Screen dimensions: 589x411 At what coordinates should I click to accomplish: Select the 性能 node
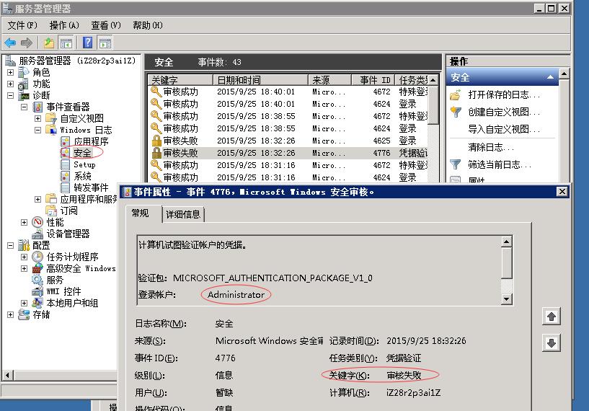55,222
